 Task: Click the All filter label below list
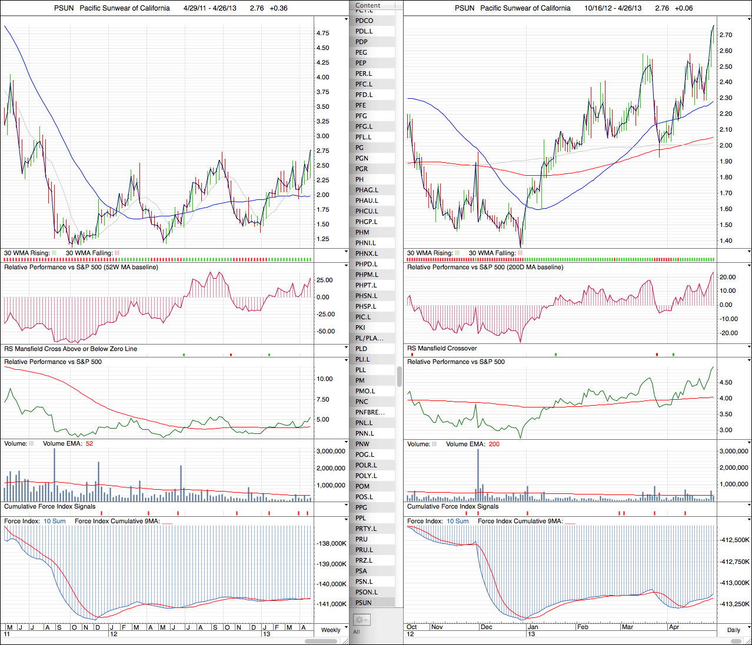click(356, 632)
